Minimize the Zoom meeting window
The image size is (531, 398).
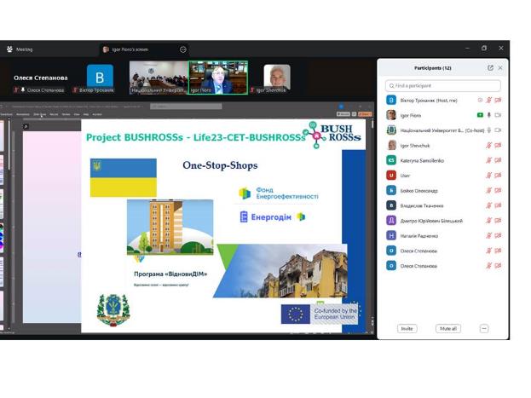pyautogui.click(x=468, y=48)
